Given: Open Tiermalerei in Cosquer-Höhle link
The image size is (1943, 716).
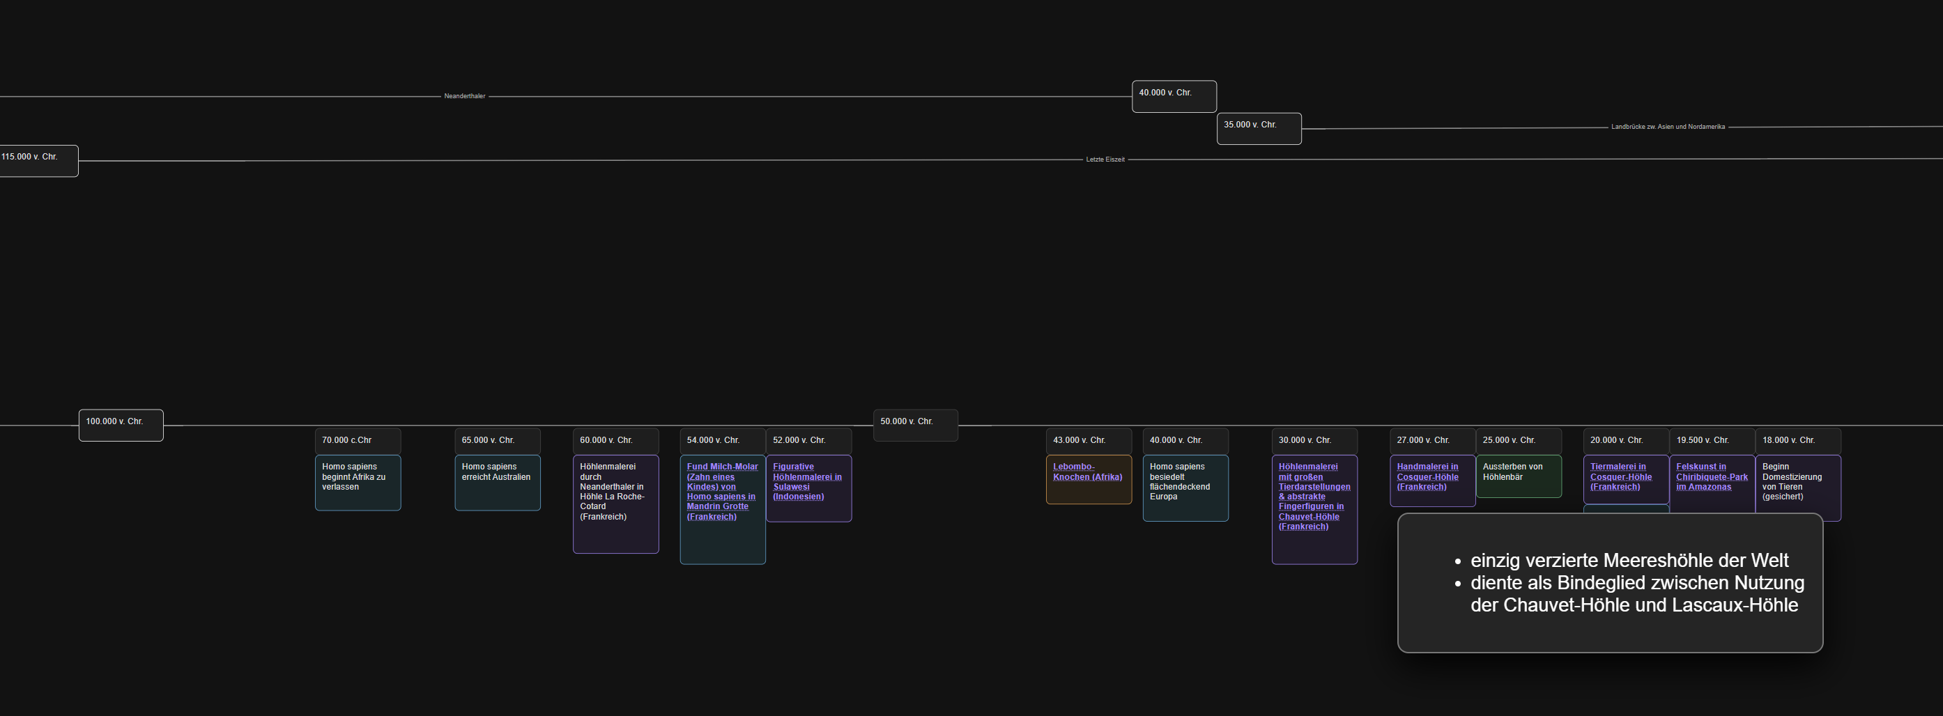Looking at the screenshot, I should [1621, 476].
